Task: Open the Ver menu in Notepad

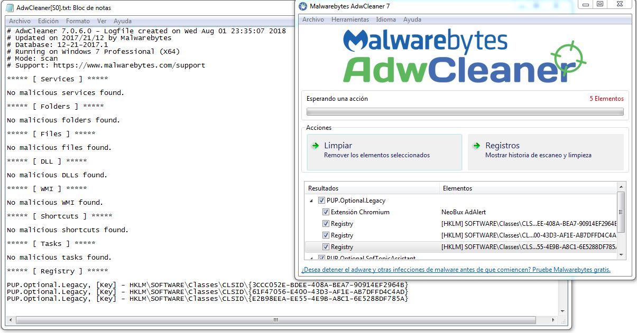Action: click(x=102, y=21)
